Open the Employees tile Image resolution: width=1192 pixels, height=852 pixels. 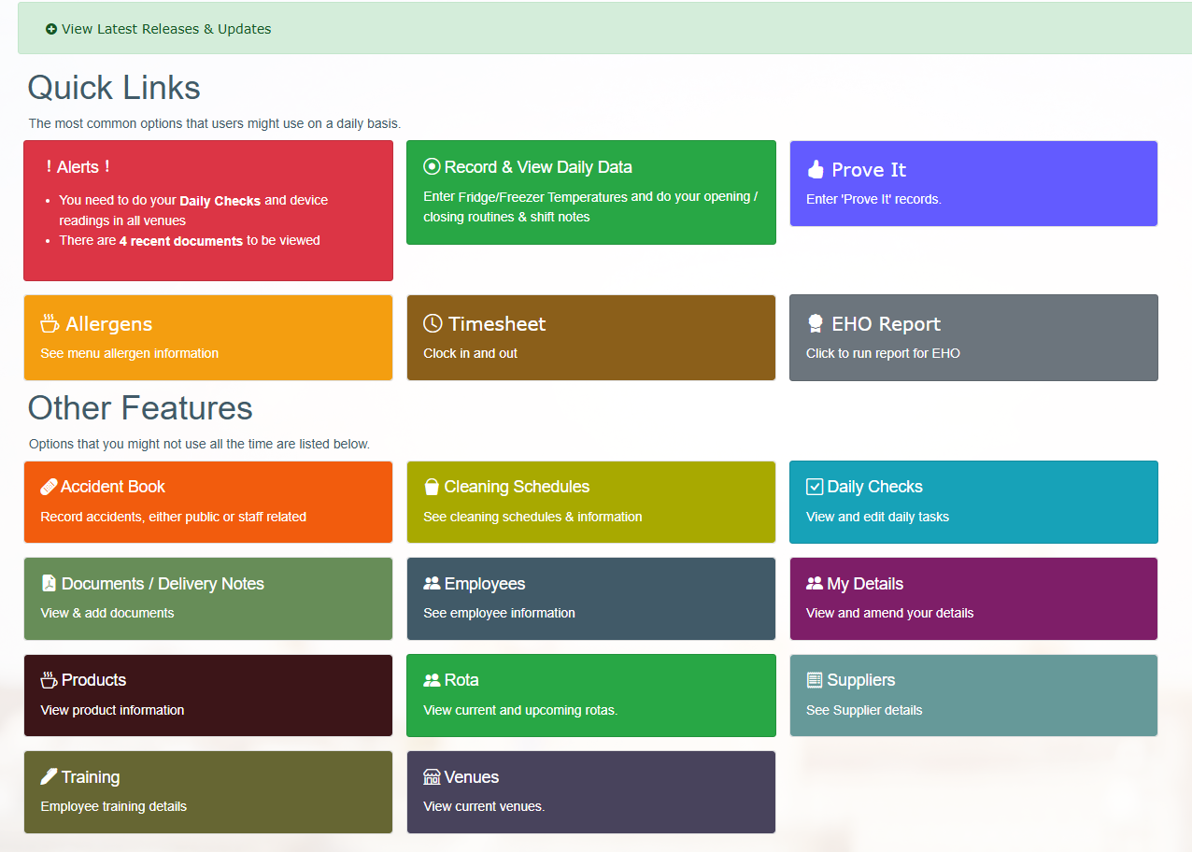[590, 598]
